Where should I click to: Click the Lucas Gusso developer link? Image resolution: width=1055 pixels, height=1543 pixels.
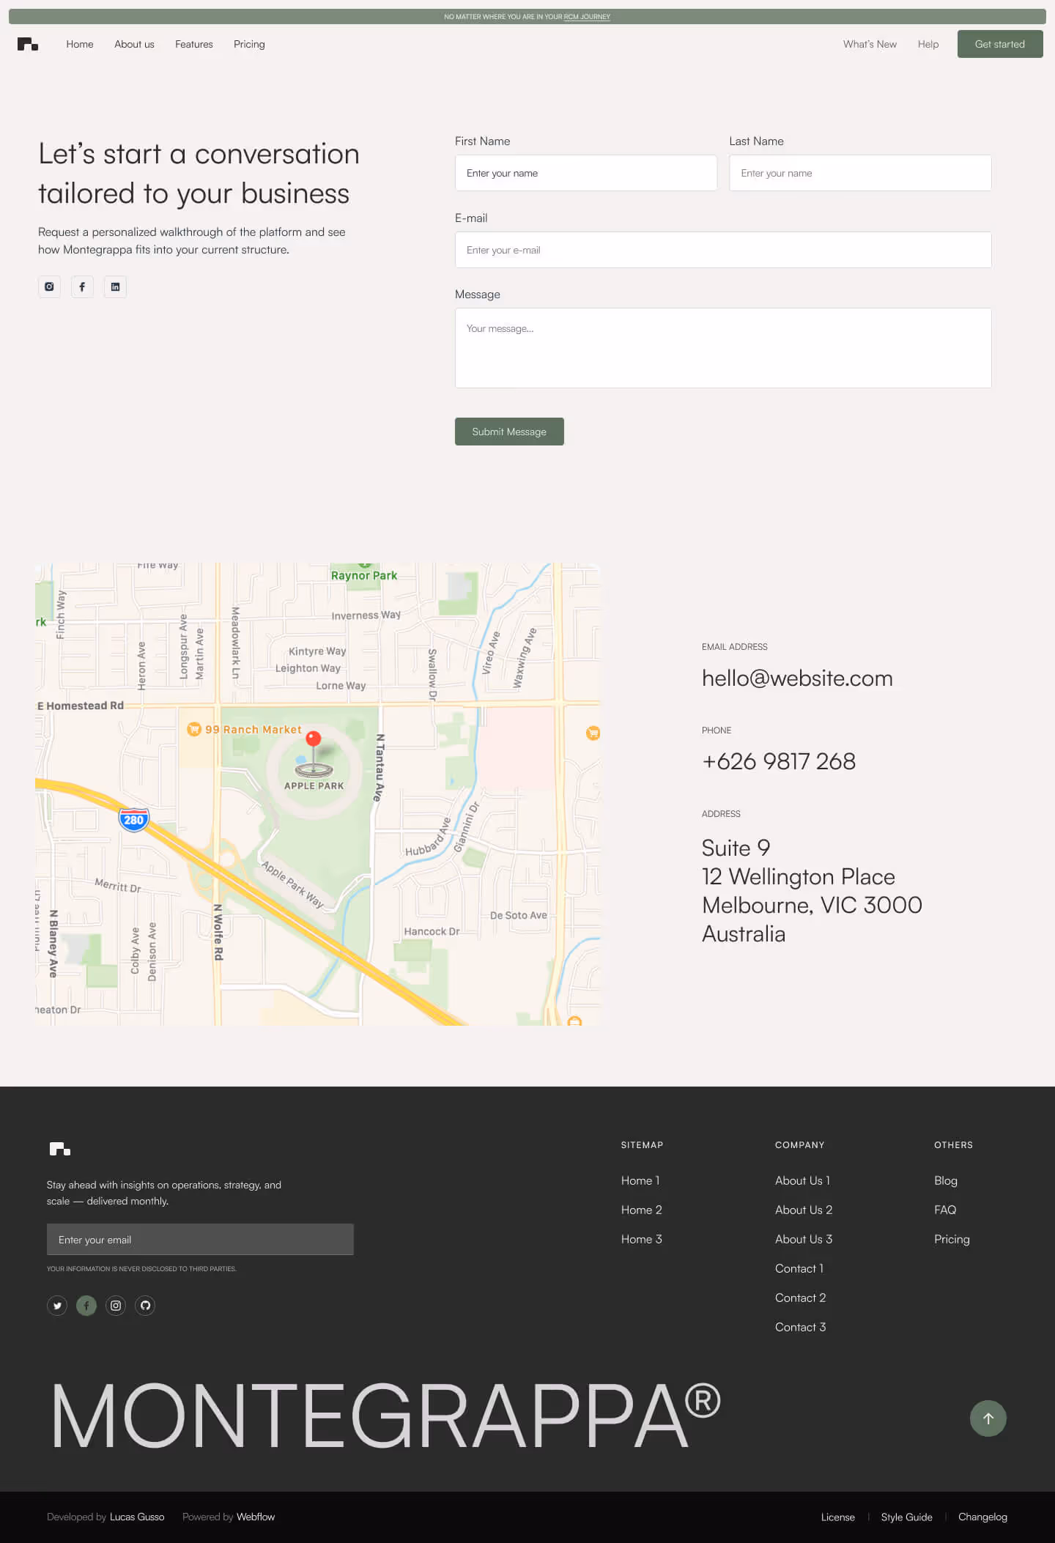pyautogui.click(x=137, y=1517)
